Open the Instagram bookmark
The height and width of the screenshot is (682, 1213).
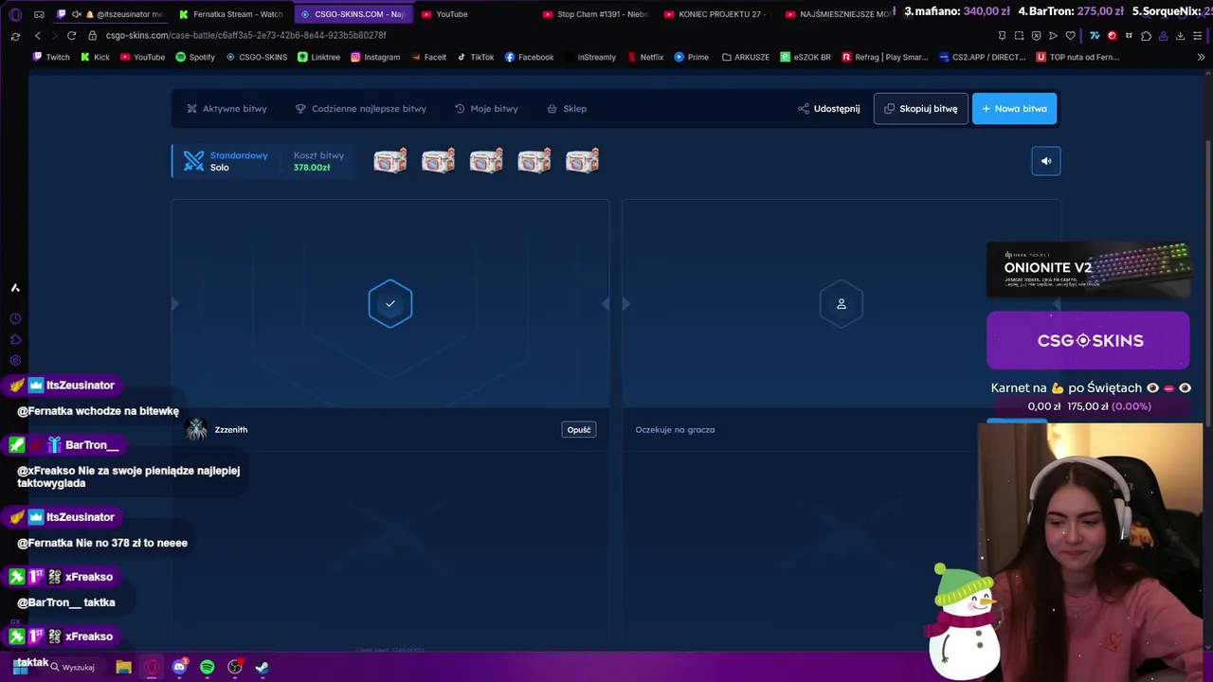pos(375,57)
